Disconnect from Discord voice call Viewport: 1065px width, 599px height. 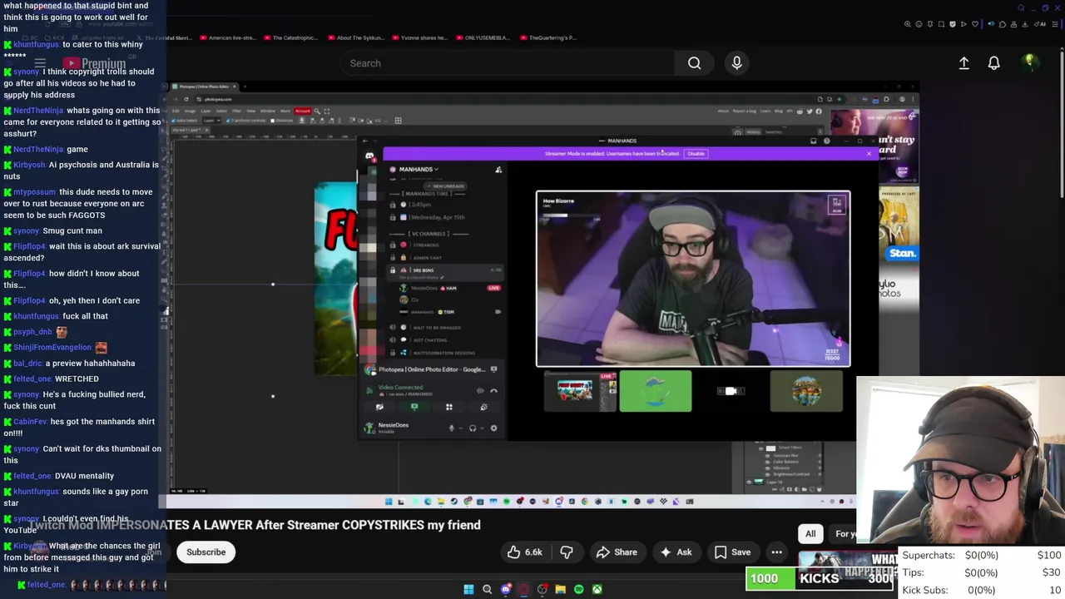click(493, 390)
